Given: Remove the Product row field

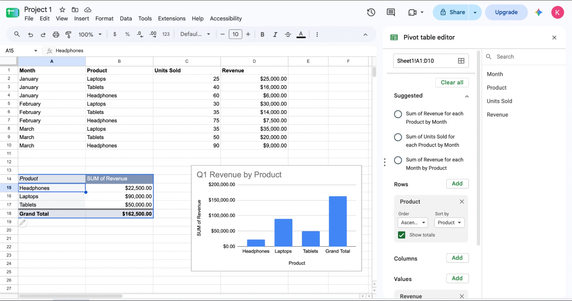Looking at the screenshot, I should 462,202.
